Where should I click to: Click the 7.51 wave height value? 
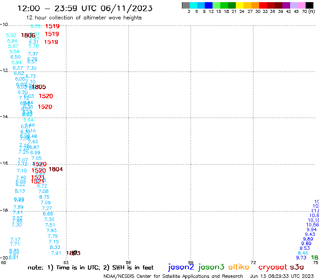point(50,225)
